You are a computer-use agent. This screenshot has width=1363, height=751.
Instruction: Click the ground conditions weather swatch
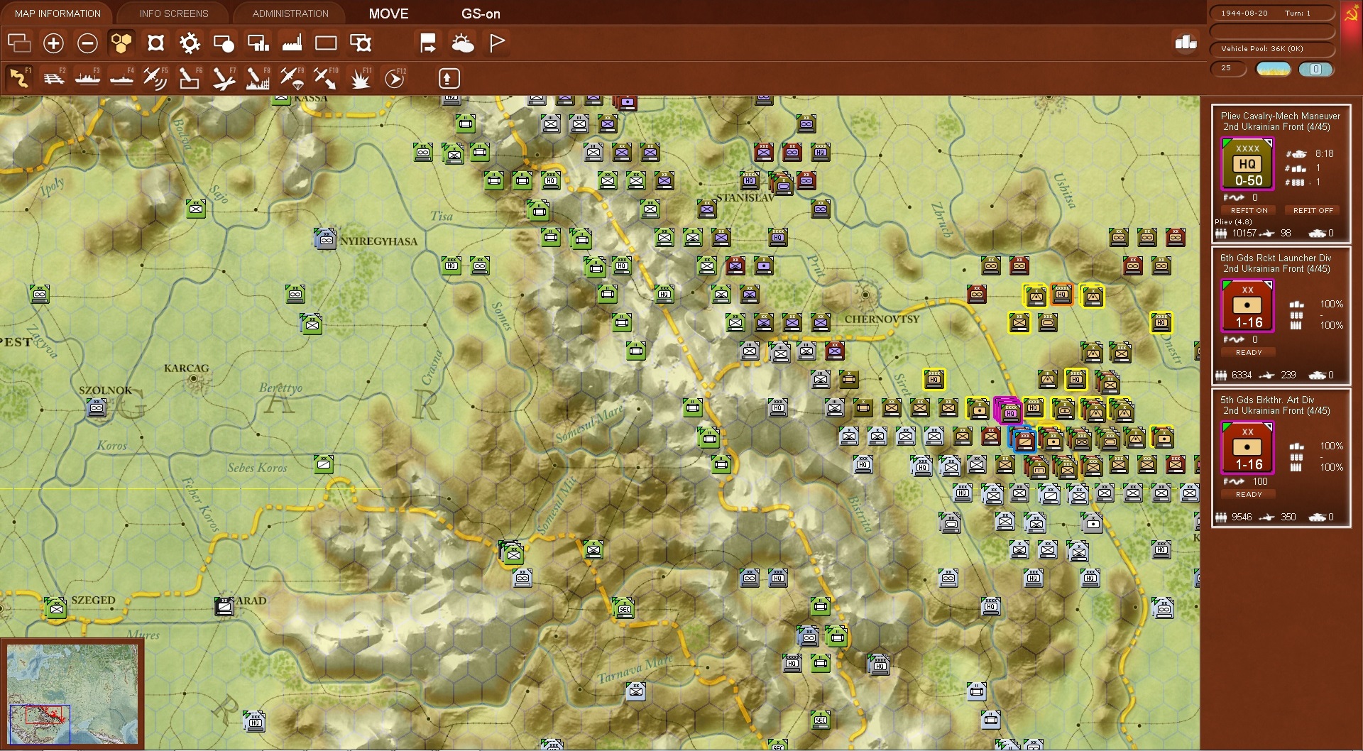point(1273,70)
